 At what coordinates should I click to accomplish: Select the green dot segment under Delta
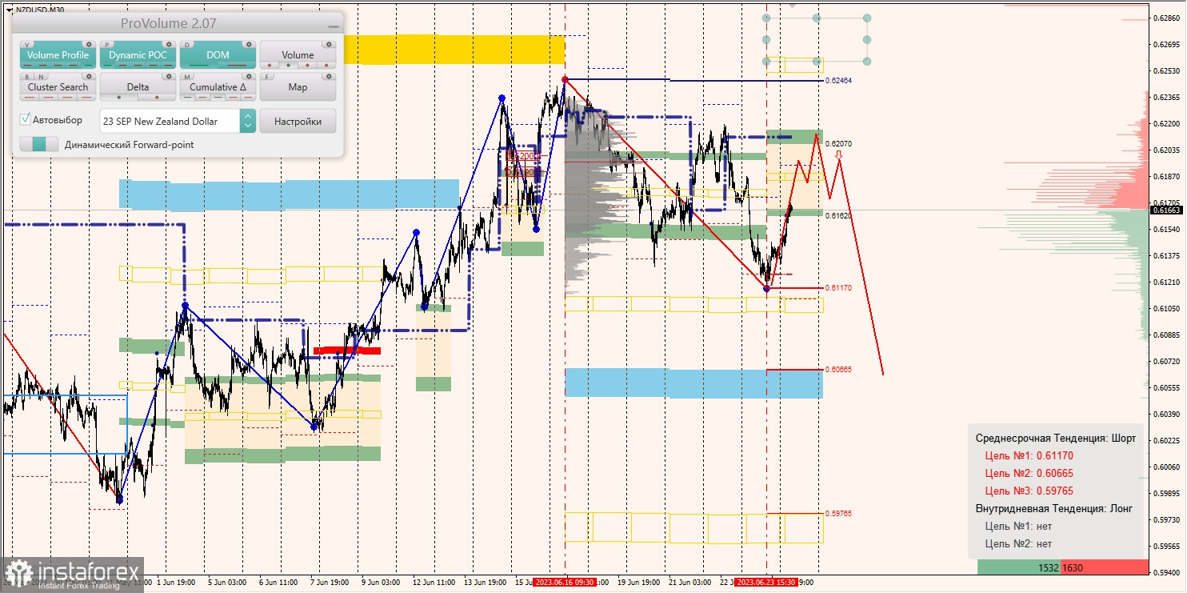119,98
